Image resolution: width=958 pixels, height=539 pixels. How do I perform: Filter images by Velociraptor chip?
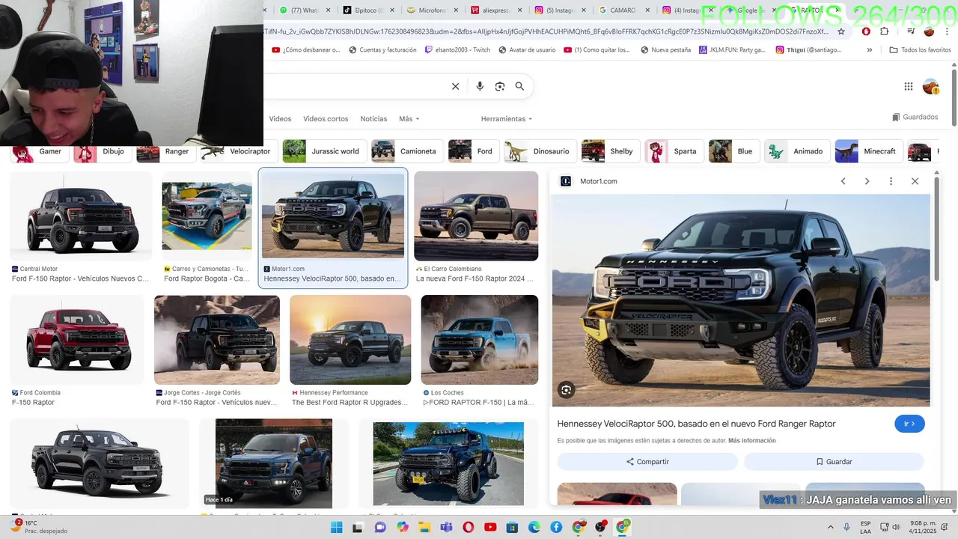click(237, 151)
